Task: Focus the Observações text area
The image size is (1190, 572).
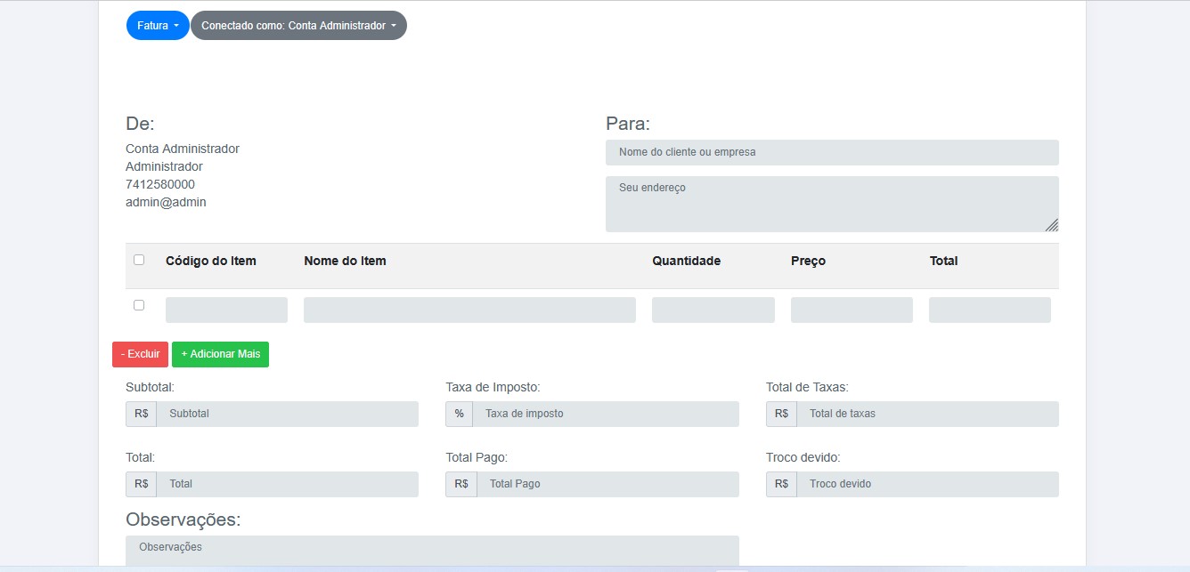Action: [x=432, y=551]
